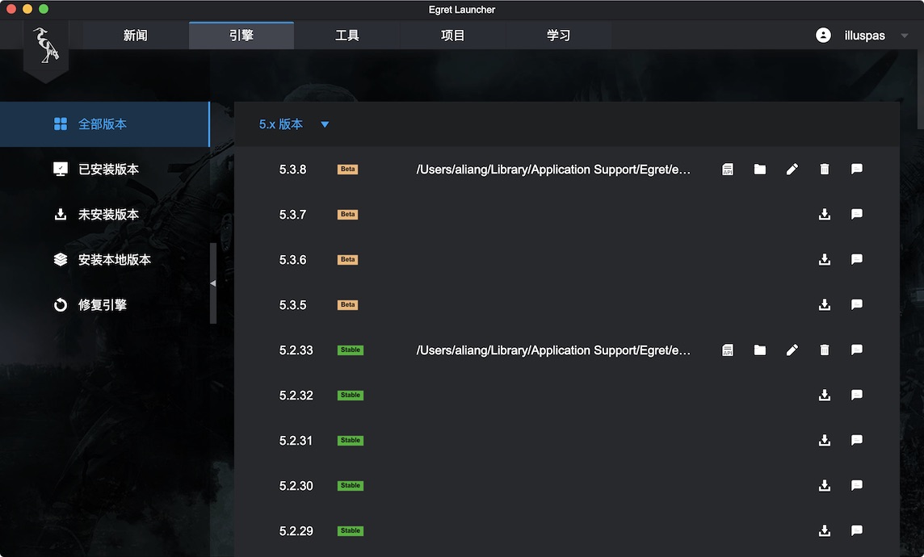Screen dimensions: 924x557
Task: Switch to the 工具 tab
Action: tap(347, 36)
